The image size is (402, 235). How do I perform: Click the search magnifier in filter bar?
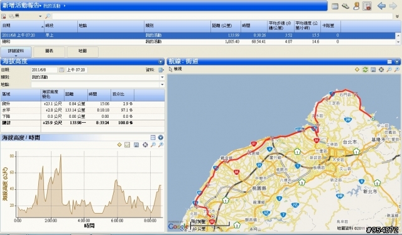pos(48,16)
